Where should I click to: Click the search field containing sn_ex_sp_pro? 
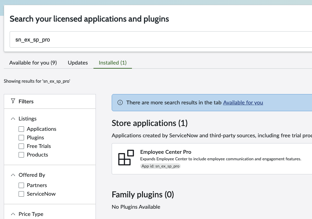161,39
